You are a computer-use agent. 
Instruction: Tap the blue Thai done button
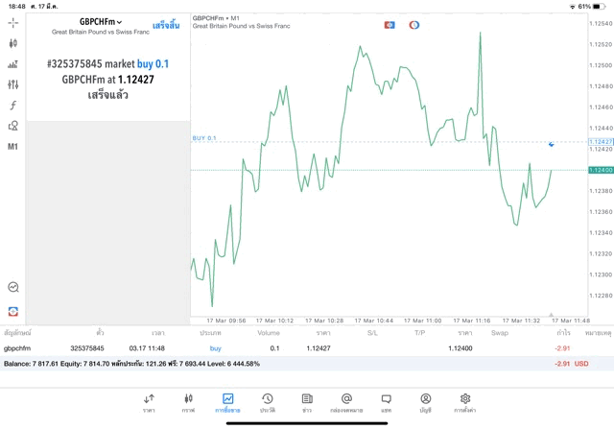(x=166, y=26)
